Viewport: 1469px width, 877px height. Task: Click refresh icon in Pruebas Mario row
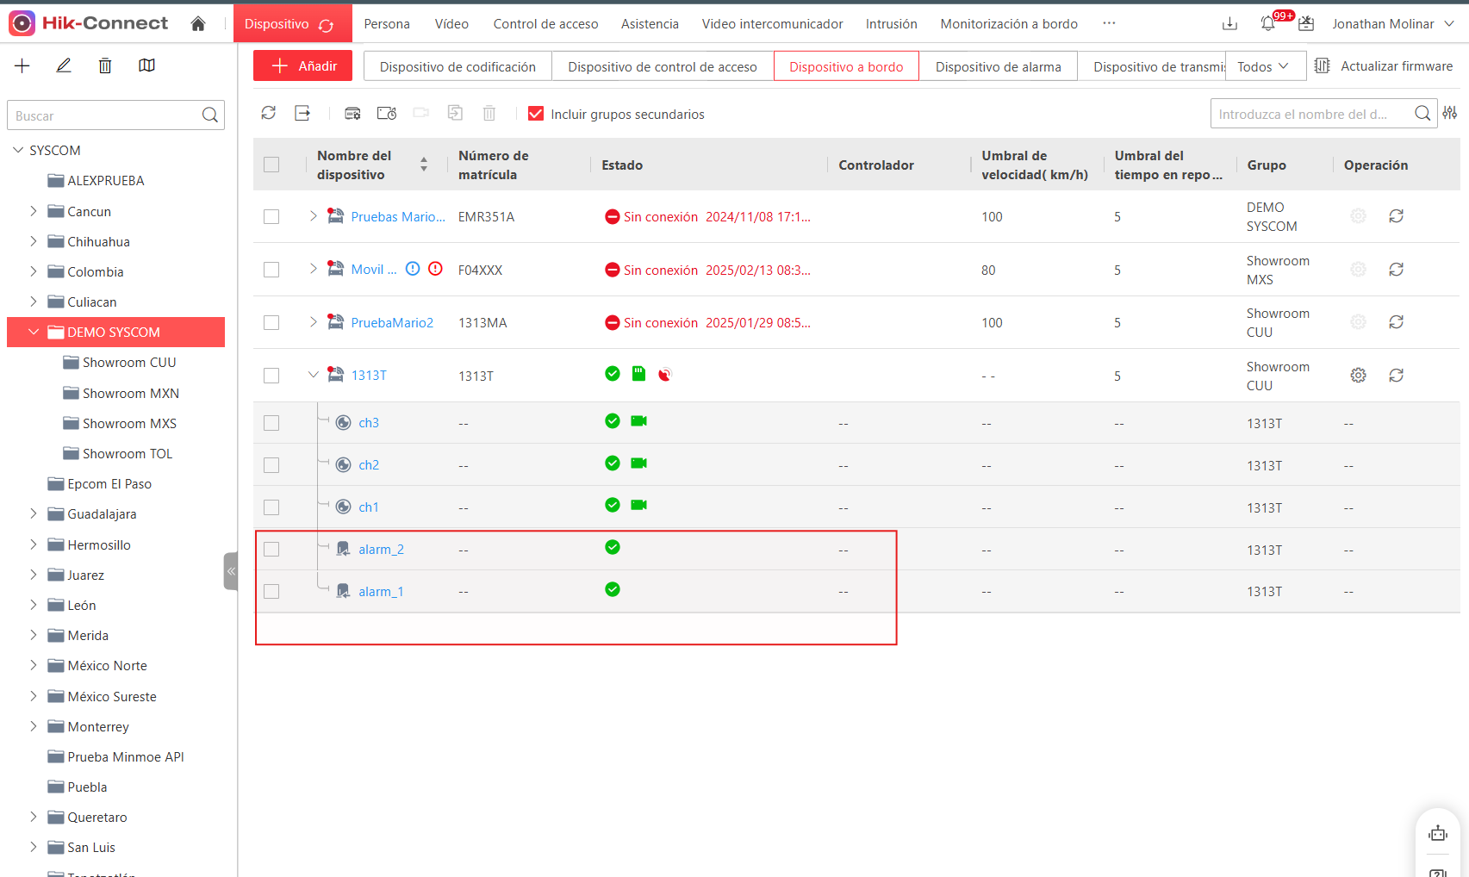tap(1397, 216)
